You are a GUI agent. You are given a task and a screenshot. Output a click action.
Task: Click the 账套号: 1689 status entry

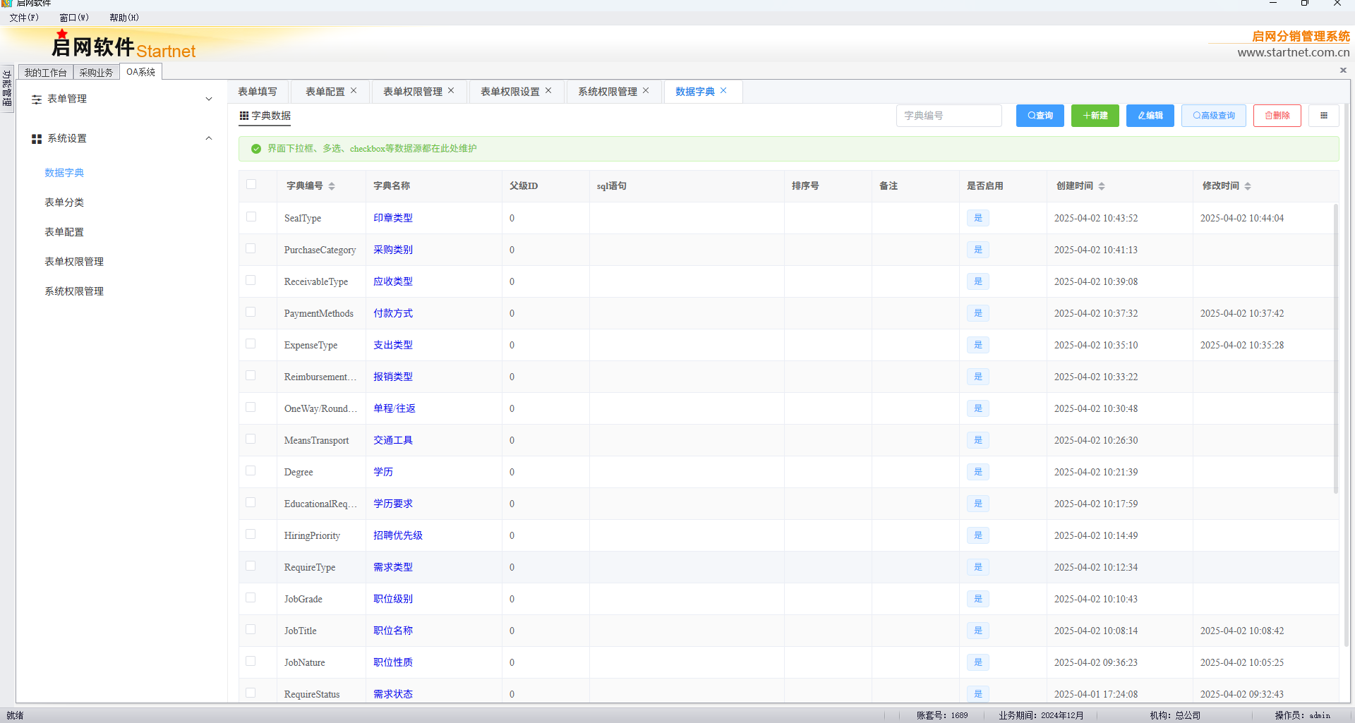(x=942, y=715)
